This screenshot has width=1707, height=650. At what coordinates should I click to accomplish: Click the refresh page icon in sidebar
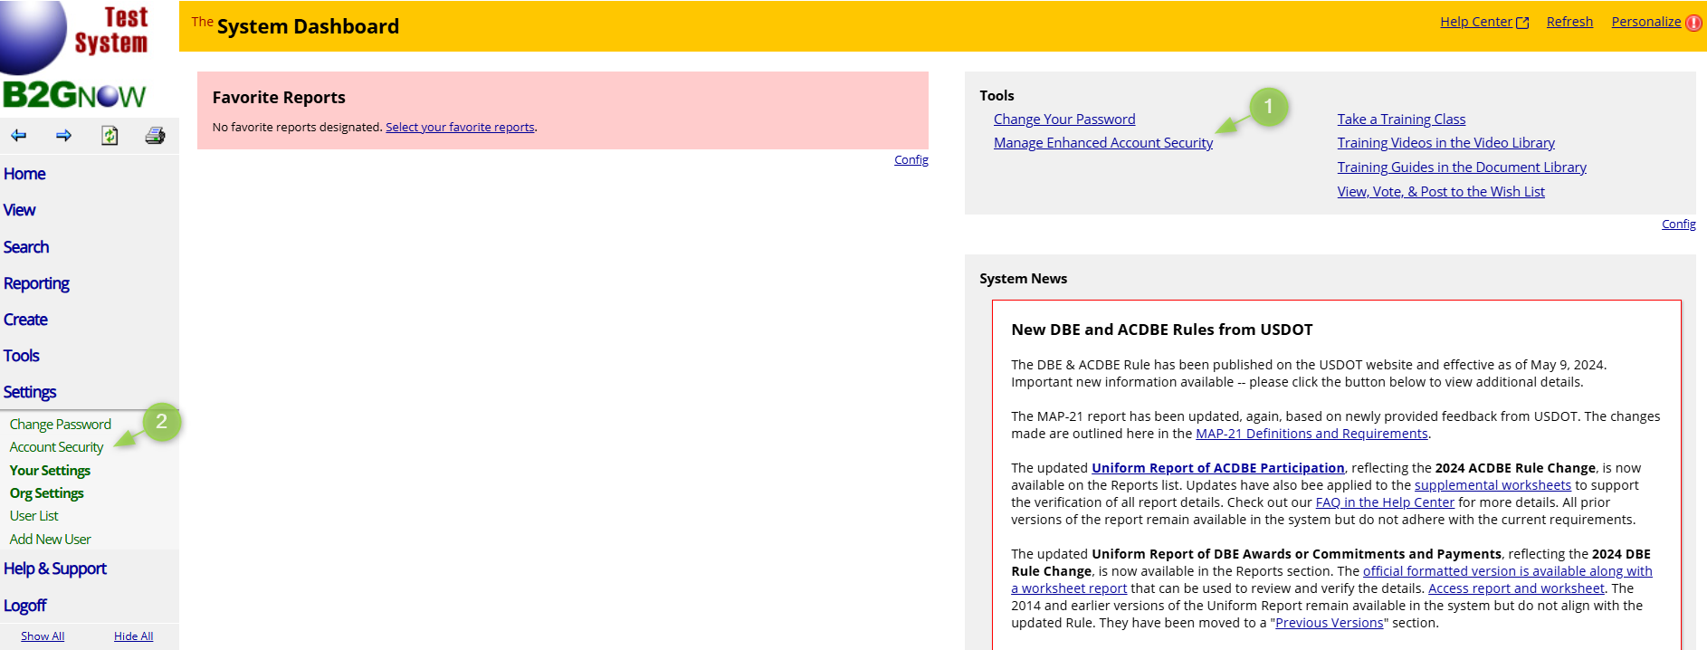[x=110, y=136]
